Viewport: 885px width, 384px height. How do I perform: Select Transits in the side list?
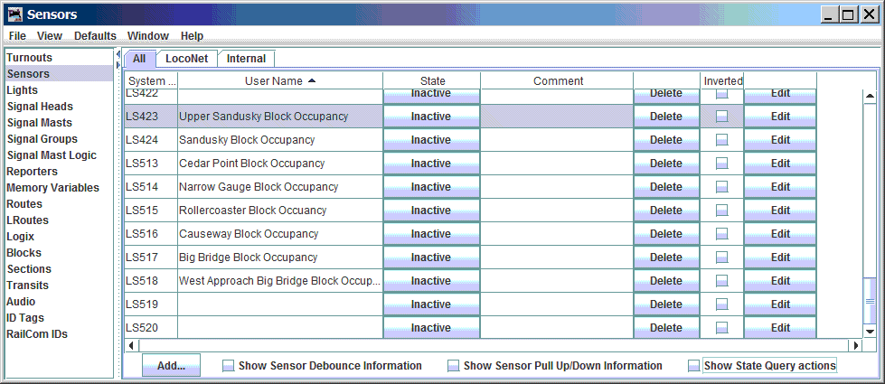pos(27,286)
